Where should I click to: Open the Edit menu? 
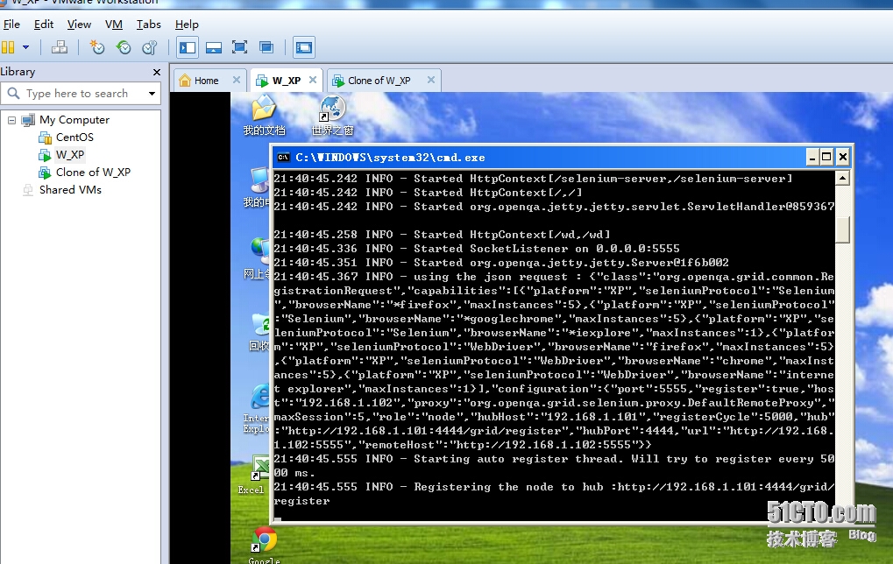point(44,25)
